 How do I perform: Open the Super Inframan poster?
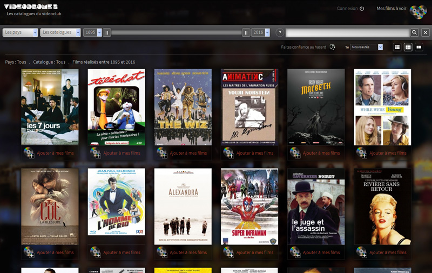click(249, 207)
